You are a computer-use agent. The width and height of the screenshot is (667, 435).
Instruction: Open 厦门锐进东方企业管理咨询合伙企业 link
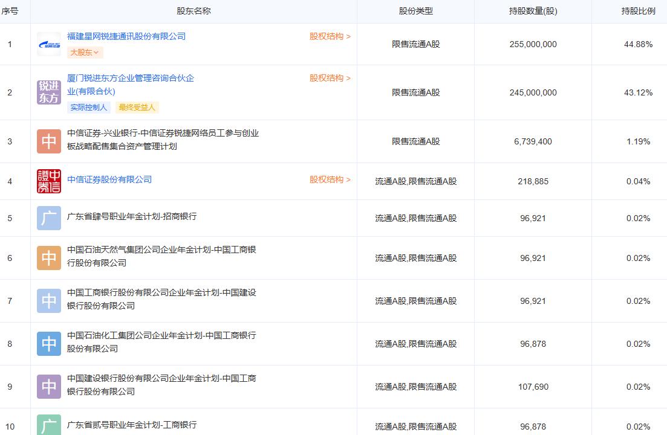[x=131, y=85]
